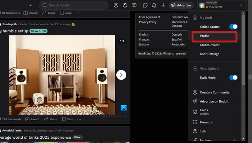Open the Privacy Policy link
This screenshot has height=143, width=252.
coord(148,22)
